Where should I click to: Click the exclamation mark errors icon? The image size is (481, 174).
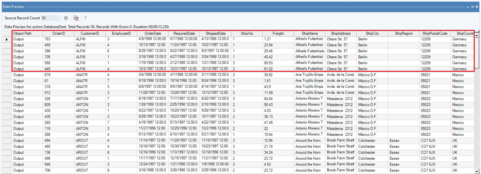coord(86,18)
